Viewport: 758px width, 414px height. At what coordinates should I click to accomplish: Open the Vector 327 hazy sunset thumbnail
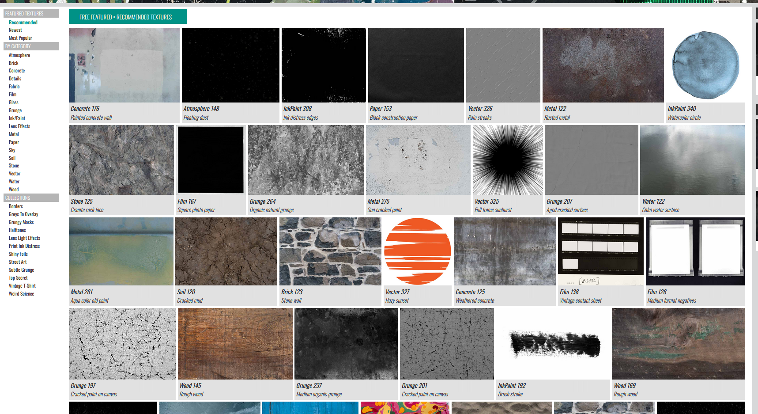[x=418, y=251]
